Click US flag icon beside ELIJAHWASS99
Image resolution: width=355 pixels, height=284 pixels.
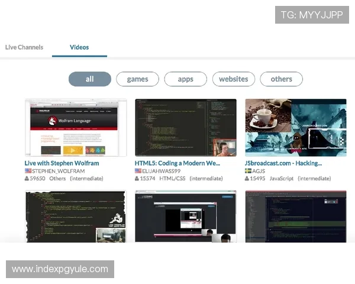[x=138, y=171]
